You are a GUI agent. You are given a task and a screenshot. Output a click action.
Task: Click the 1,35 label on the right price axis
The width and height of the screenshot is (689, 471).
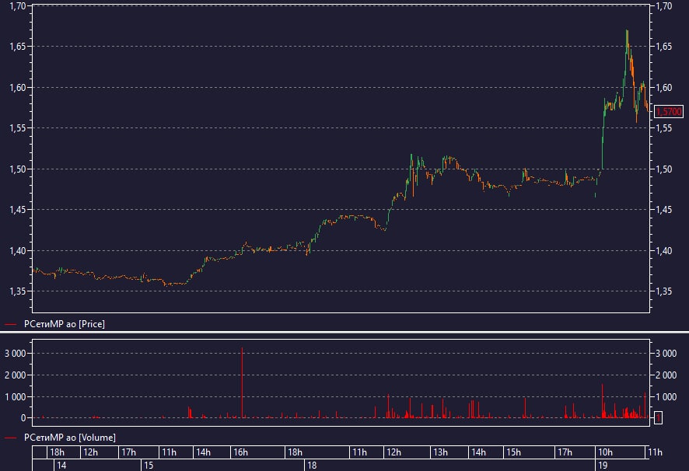pos(664,291)
